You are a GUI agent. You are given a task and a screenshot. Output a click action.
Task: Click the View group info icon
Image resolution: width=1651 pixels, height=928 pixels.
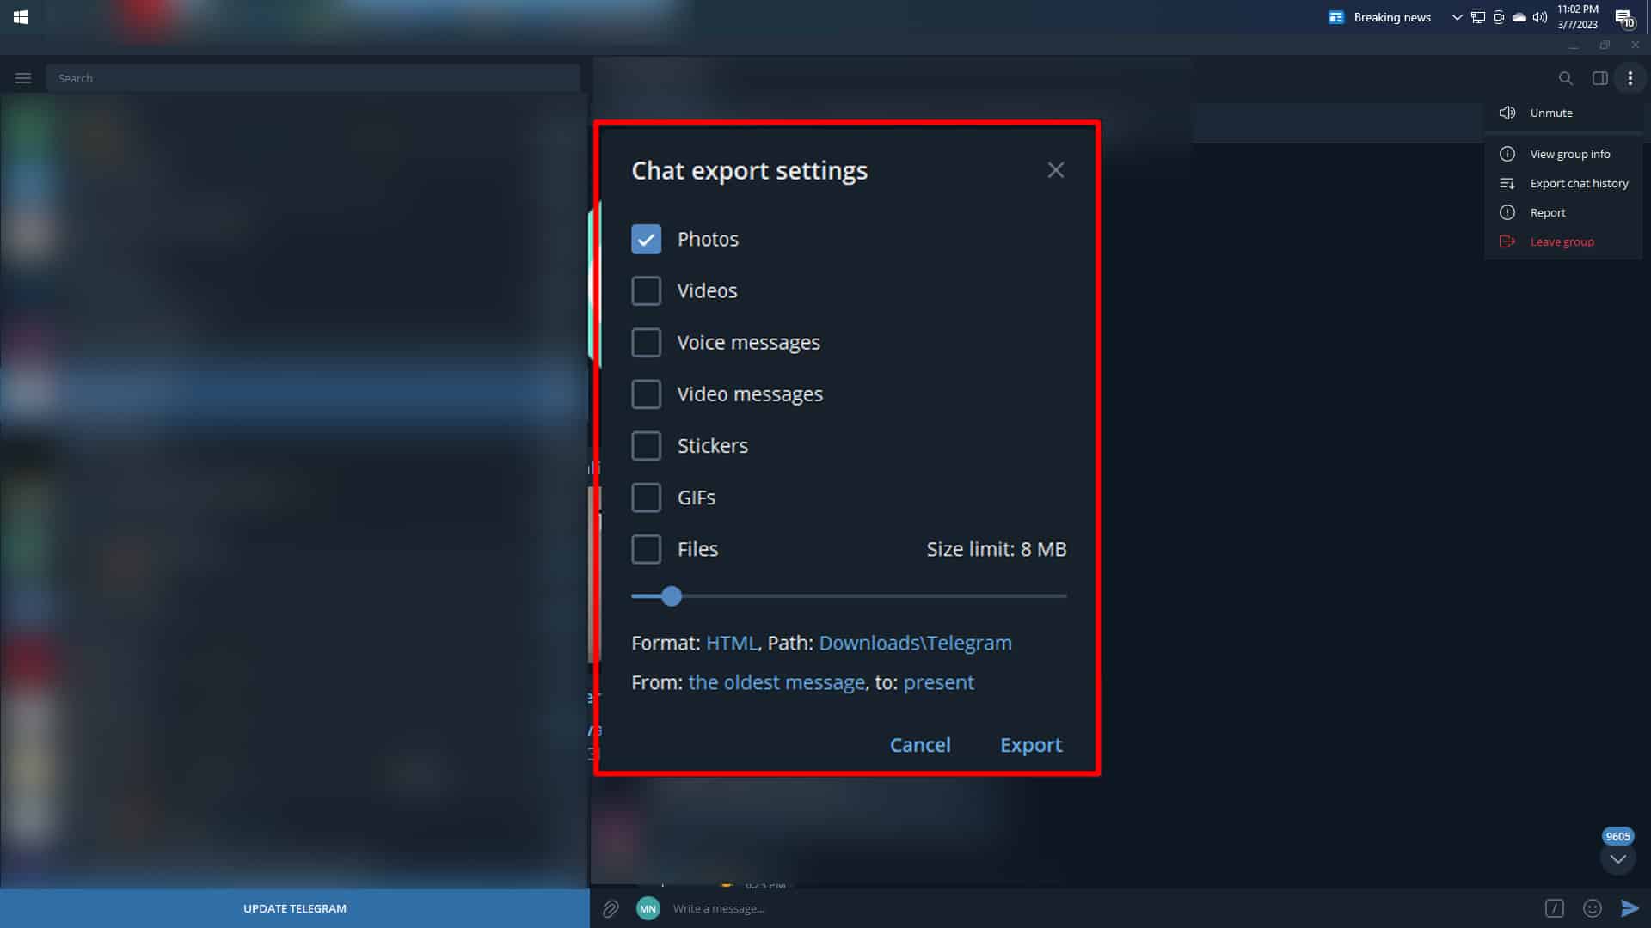coord(1507,153)
